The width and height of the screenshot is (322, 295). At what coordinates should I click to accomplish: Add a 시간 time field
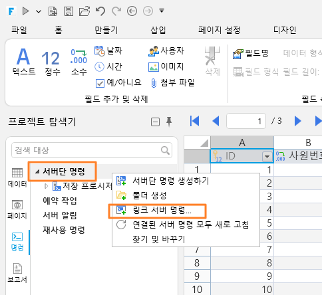pos(108,66)
